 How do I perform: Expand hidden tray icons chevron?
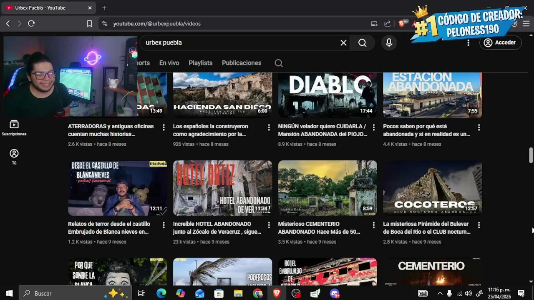tap(440, 293)
